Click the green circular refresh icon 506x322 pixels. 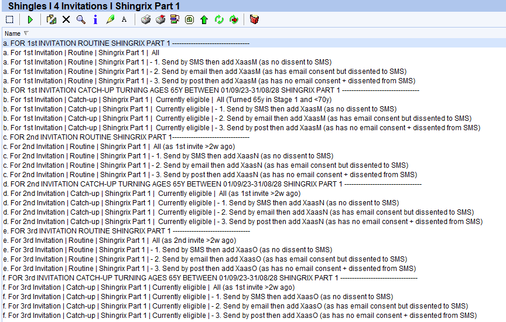tap(219, 20)
